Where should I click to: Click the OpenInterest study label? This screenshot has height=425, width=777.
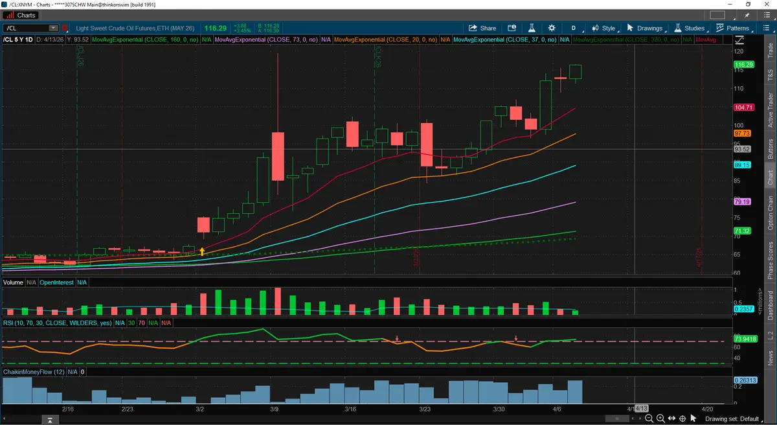coord(56,282)
